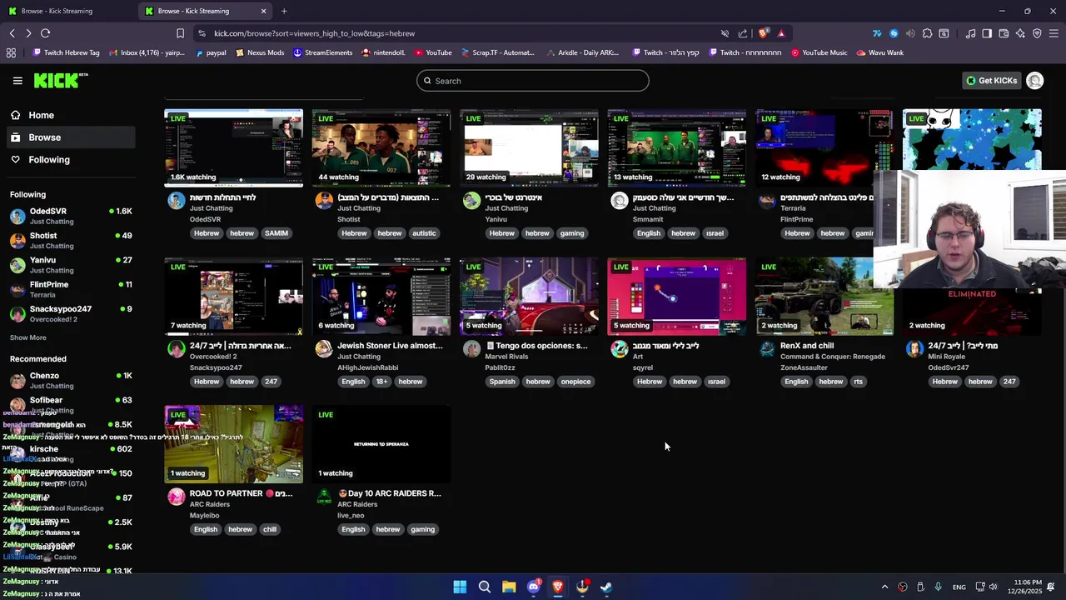Viewport: 1066px width, 600px height.
Task: Click the KICK logo
Action: coord(60,80)
